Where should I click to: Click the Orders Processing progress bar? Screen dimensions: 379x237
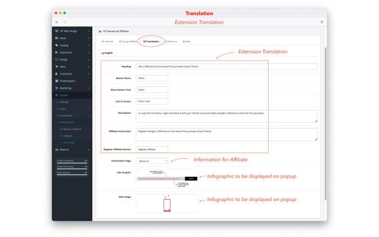[72, 169]
